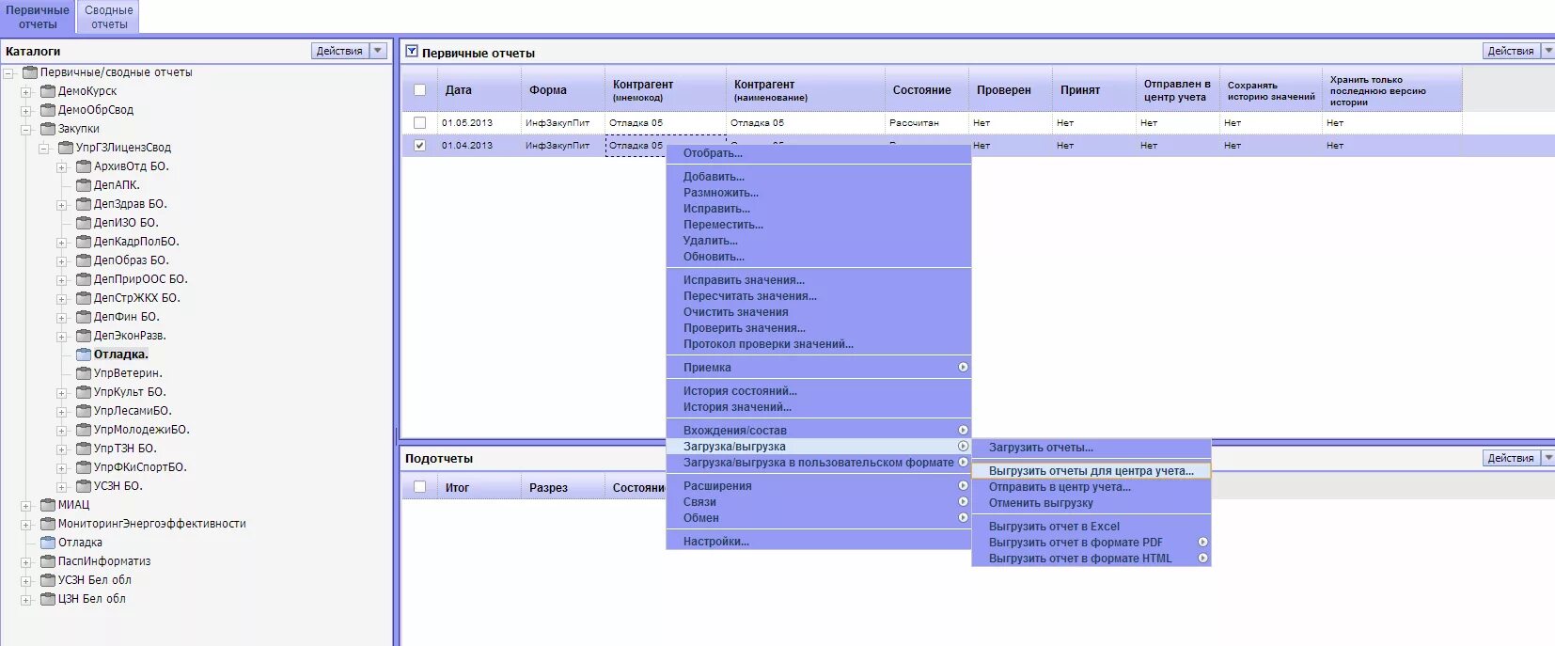
Task: Toggle the filter checkbox beside Первичные отчеты title
Action: (412, 52)
